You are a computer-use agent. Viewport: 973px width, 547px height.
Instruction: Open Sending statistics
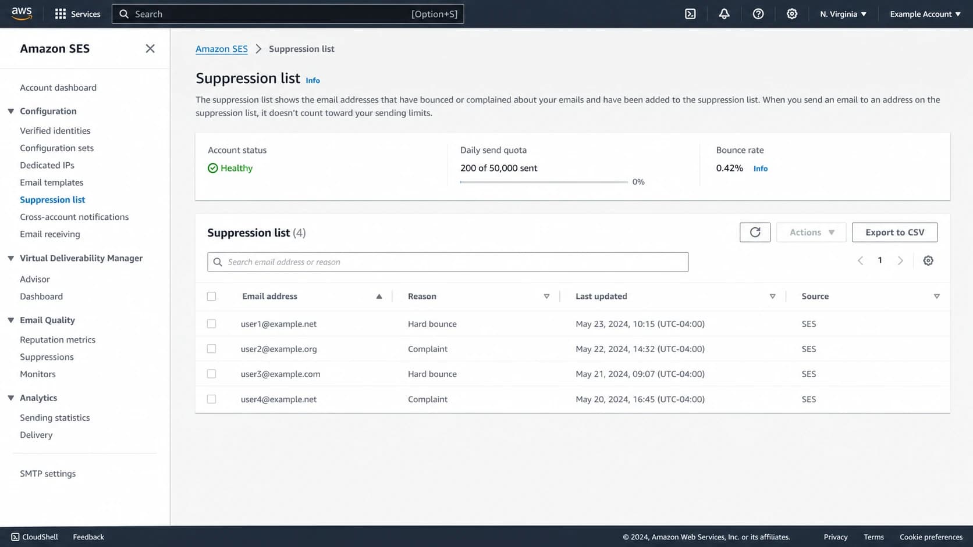55,418
